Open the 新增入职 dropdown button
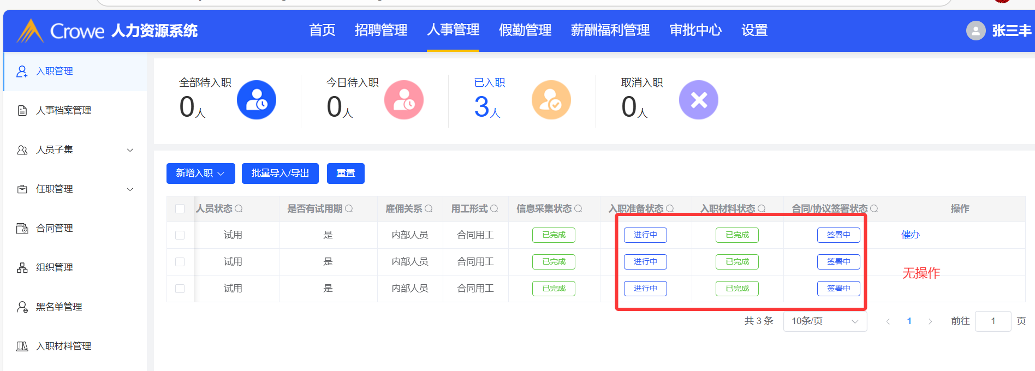 point(200,173)
